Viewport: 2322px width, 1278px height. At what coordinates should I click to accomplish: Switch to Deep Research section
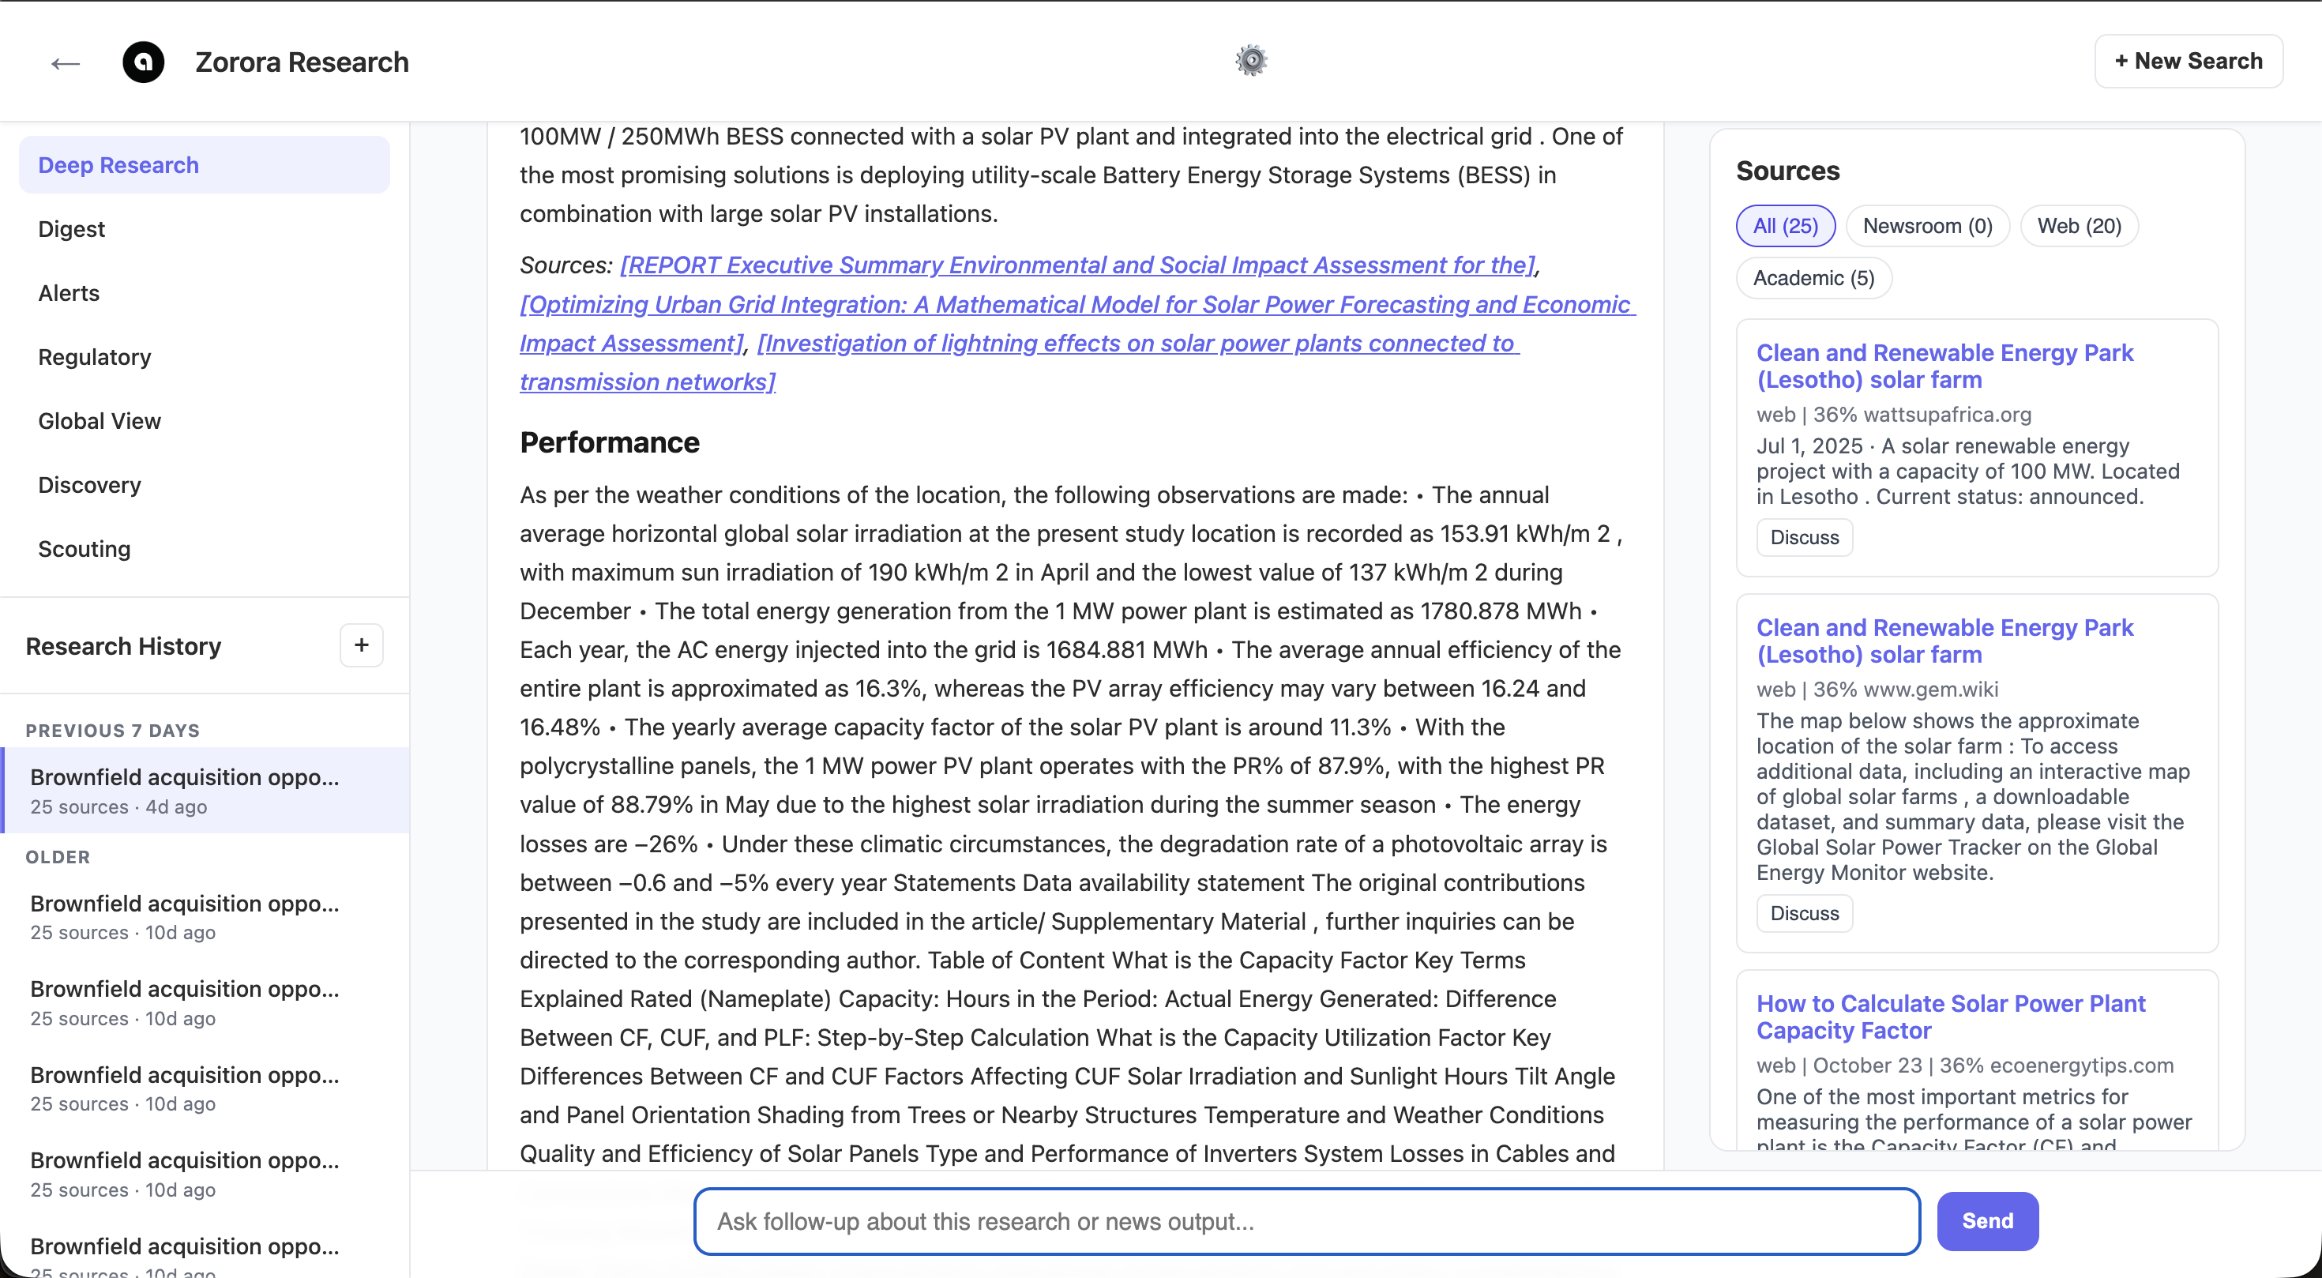tap(118, 165)
